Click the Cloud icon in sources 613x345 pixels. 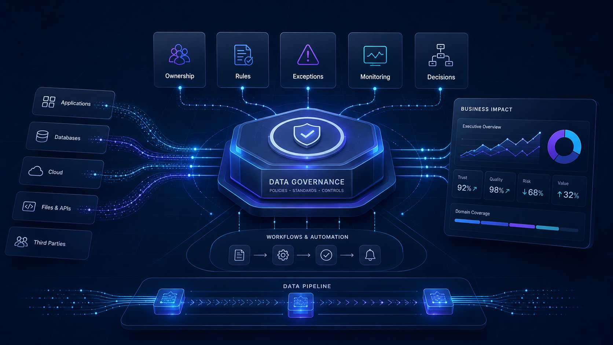[x=36, y=171]
